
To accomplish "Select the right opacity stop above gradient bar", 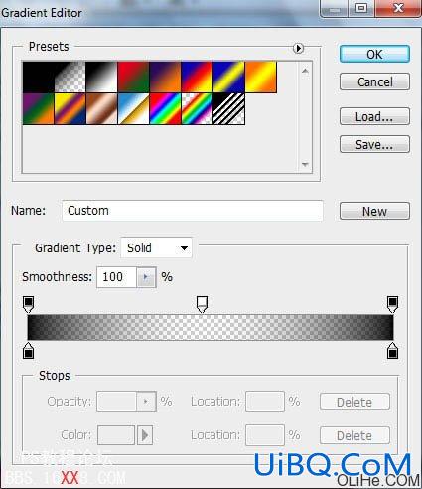I will click(x=392, y=304).
